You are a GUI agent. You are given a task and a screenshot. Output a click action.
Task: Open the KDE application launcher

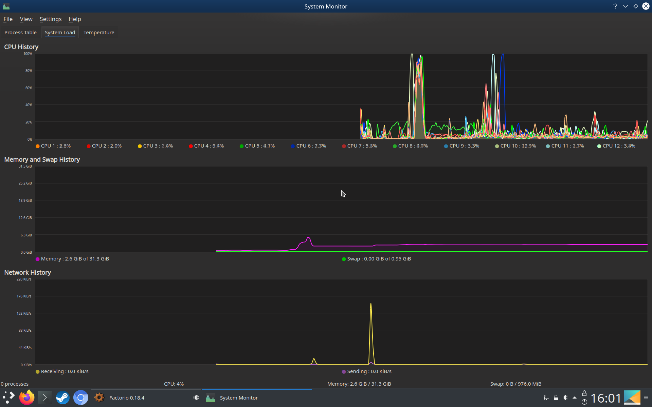pyautogui.click(x=9, y=398)
